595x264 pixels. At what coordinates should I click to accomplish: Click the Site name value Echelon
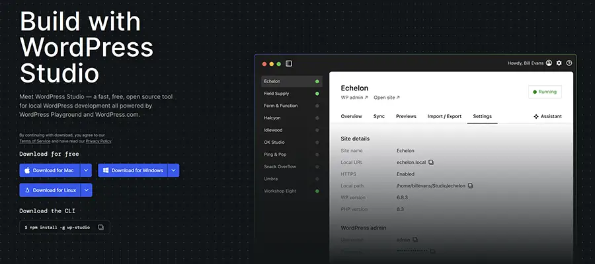405,150
